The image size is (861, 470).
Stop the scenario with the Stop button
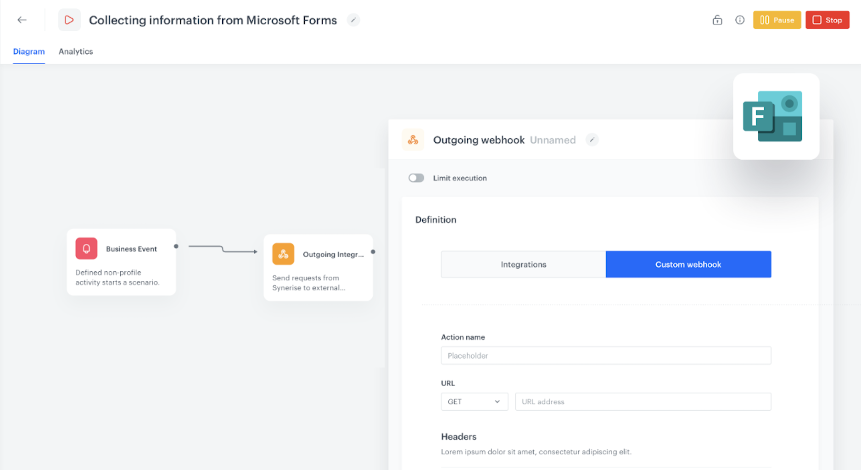827,20
